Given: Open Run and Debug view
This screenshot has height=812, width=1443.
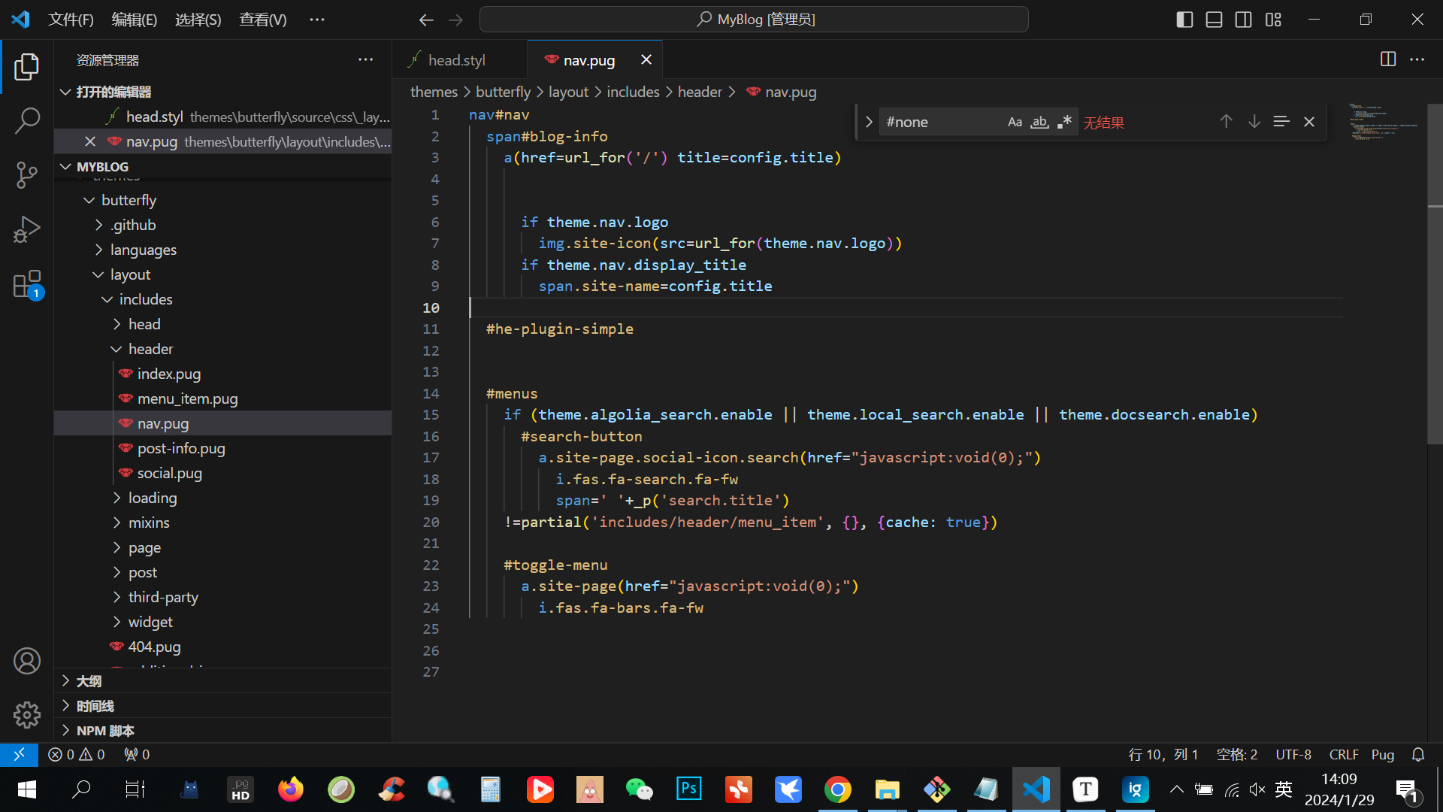Looking at the screenshot, I should pyautogui.click(x=27, y=230).
